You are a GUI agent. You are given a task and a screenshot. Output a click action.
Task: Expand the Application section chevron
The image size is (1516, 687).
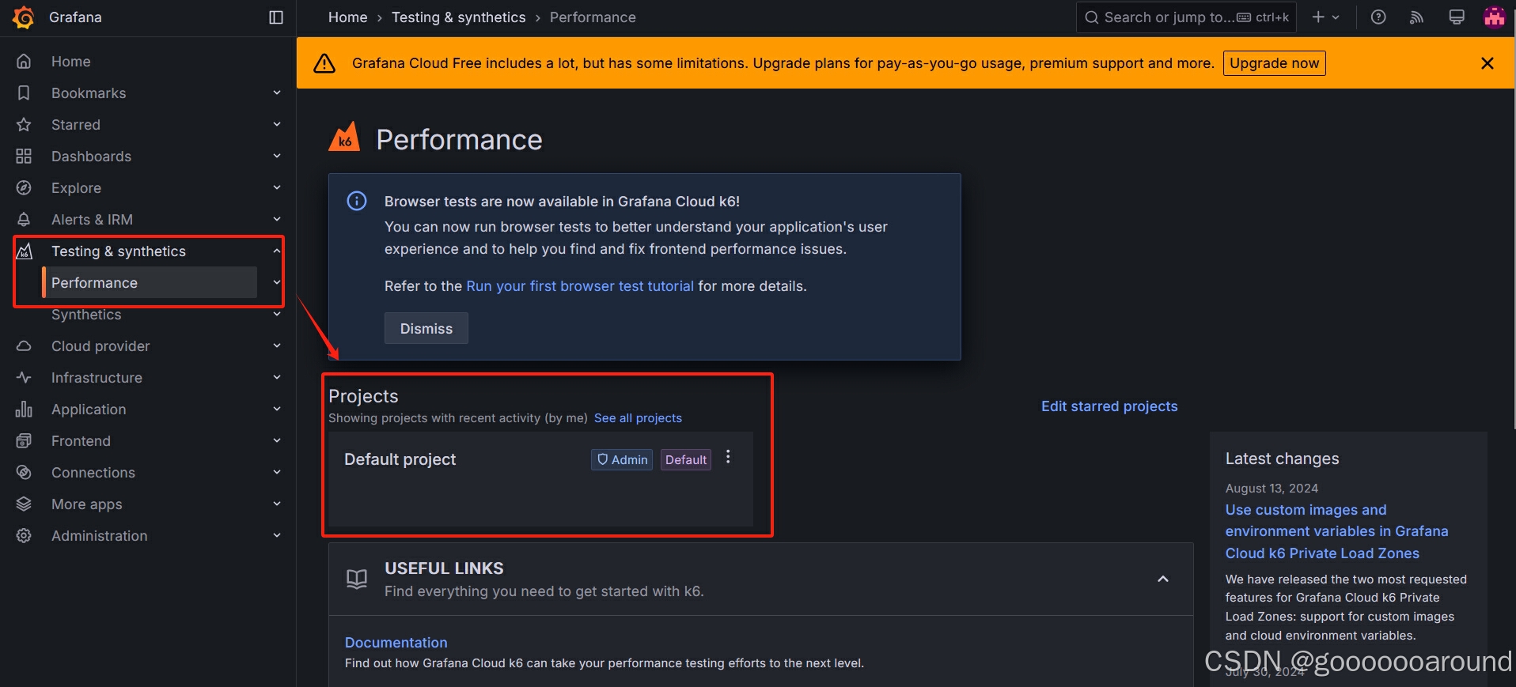click(277, 409)
